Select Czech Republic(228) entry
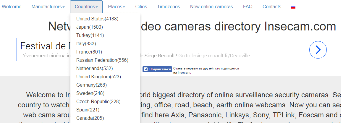 pyautogui.click(x=105, y=102)
